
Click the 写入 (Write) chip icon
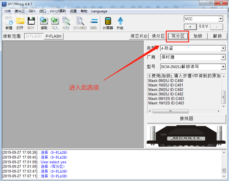tap(55, 23)
